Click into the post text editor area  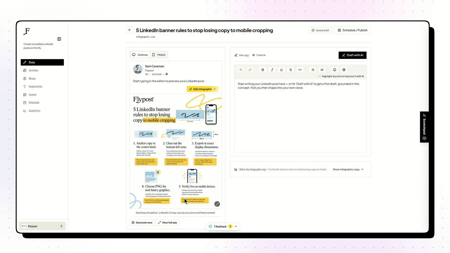(x=300, y=116)
